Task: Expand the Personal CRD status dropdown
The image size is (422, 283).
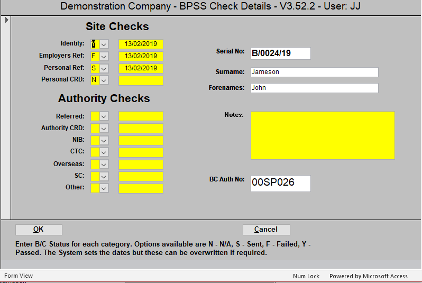Action: (x=104, y=80)
